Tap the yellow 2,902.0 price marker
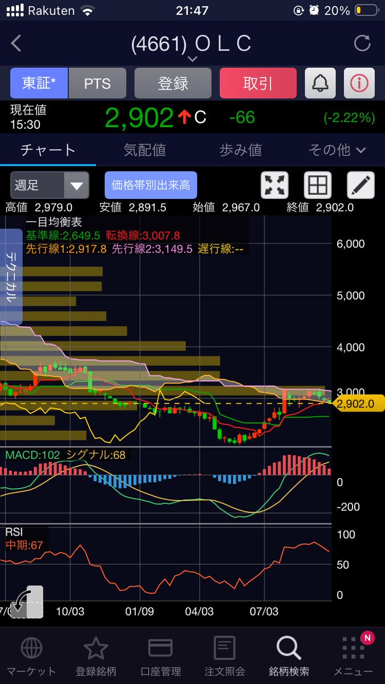Viewport: 385px width, 684px height. coord(359,404)
